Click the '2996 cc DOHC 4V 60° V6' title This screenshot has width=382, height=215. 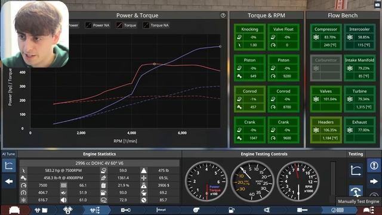(x=100, y=163)
